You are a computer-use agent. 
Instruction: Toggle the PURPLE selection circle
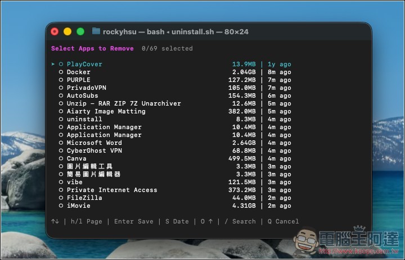point(61,80)
